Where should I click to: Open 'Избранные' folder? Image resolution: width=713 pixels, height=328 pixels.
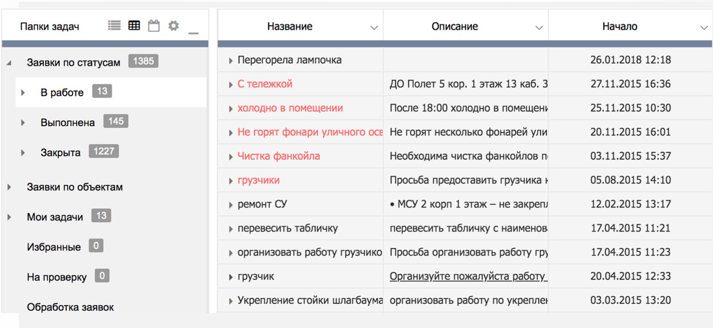[x=54, y=247]
